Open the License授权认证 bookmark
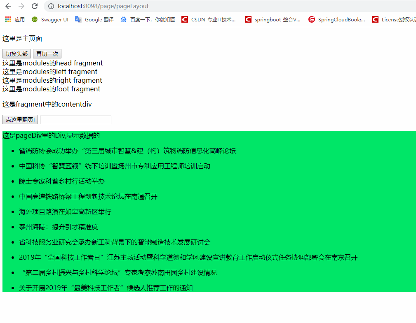Screen dimensions: 416x323 click(394, 19)
